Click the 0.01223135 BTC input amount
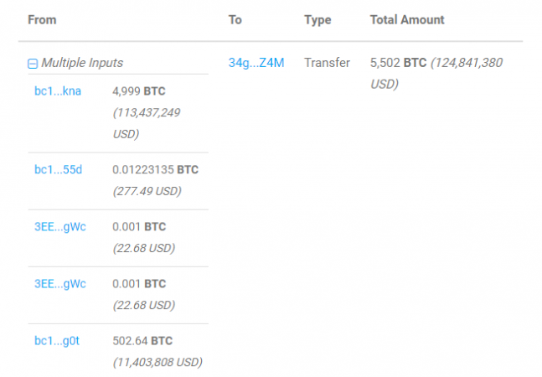The image size is (542, 377). pyautogui.click(x=155, y=169)
